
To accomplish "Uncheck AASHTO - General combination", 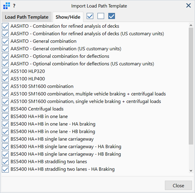I will (x=5, y=41).
